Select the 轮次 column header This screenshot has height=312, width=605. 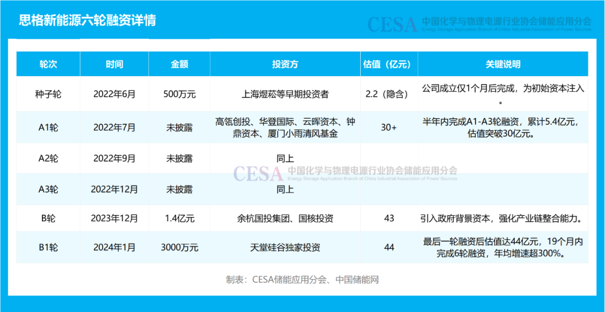pos(48,64)
